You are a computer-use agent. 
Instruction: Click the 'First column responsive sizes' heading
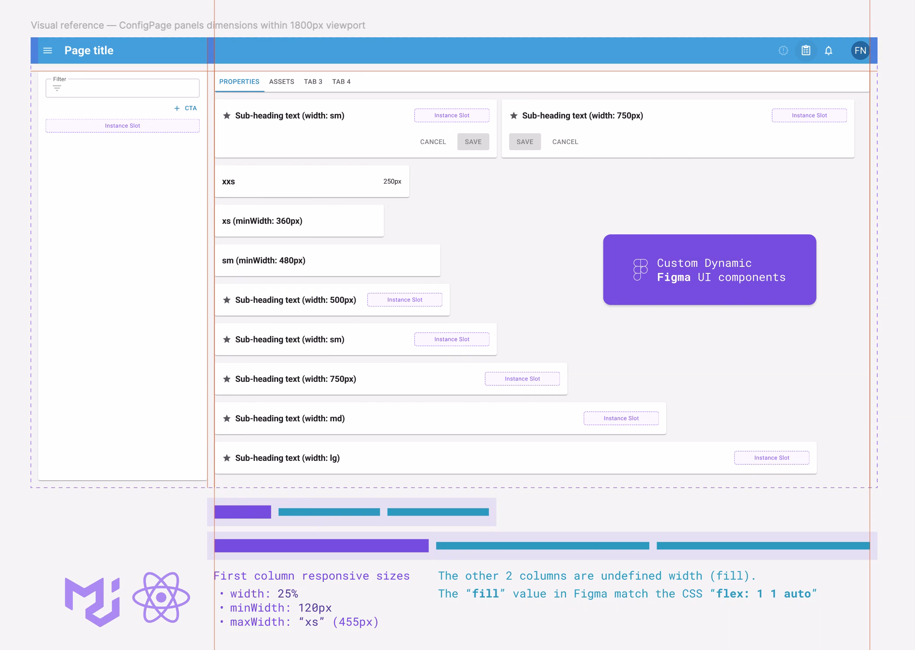click(x=312, y=576)
